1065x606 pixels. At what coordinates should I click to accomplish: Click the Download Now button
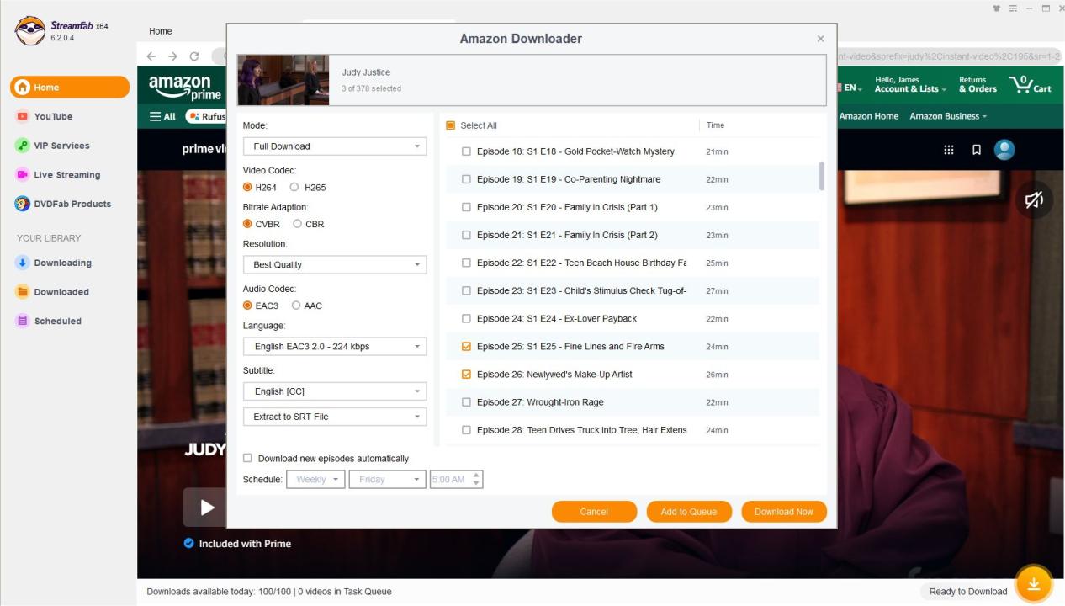[x=784, y=512]
